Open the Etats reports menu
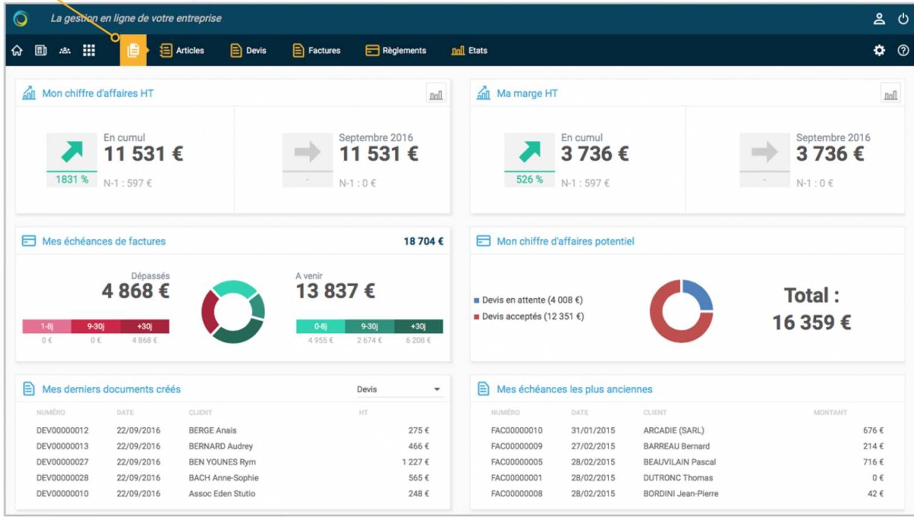Image resolution: width=914 pixels, height=517 pixels. (x=470, y=50)
